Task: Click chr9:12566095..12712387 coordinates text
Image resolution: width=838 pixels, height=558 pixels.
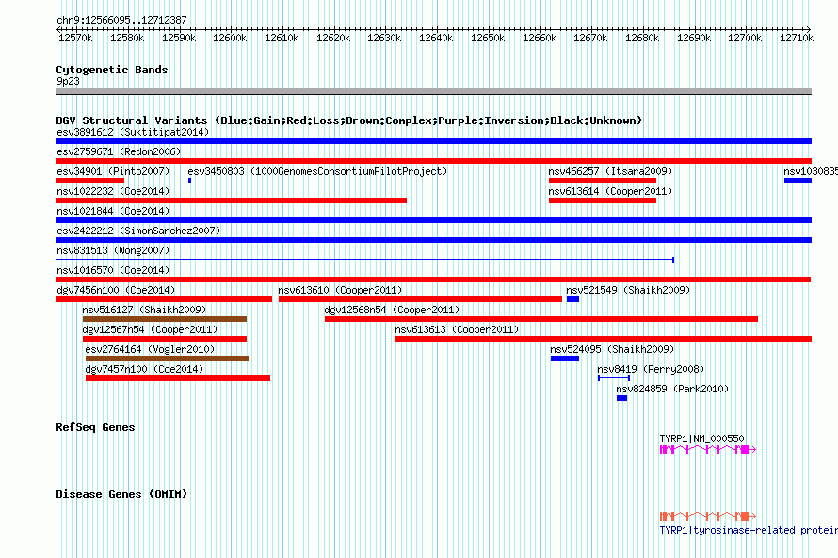Action: click(x=121, y=20)
